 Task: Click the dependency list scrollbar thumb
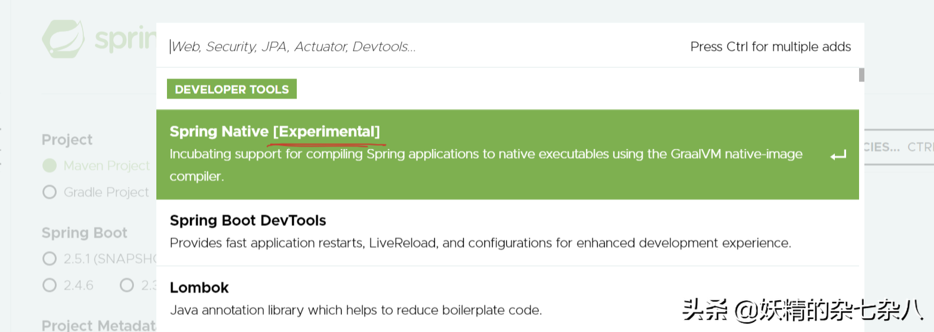coord(861,75)
